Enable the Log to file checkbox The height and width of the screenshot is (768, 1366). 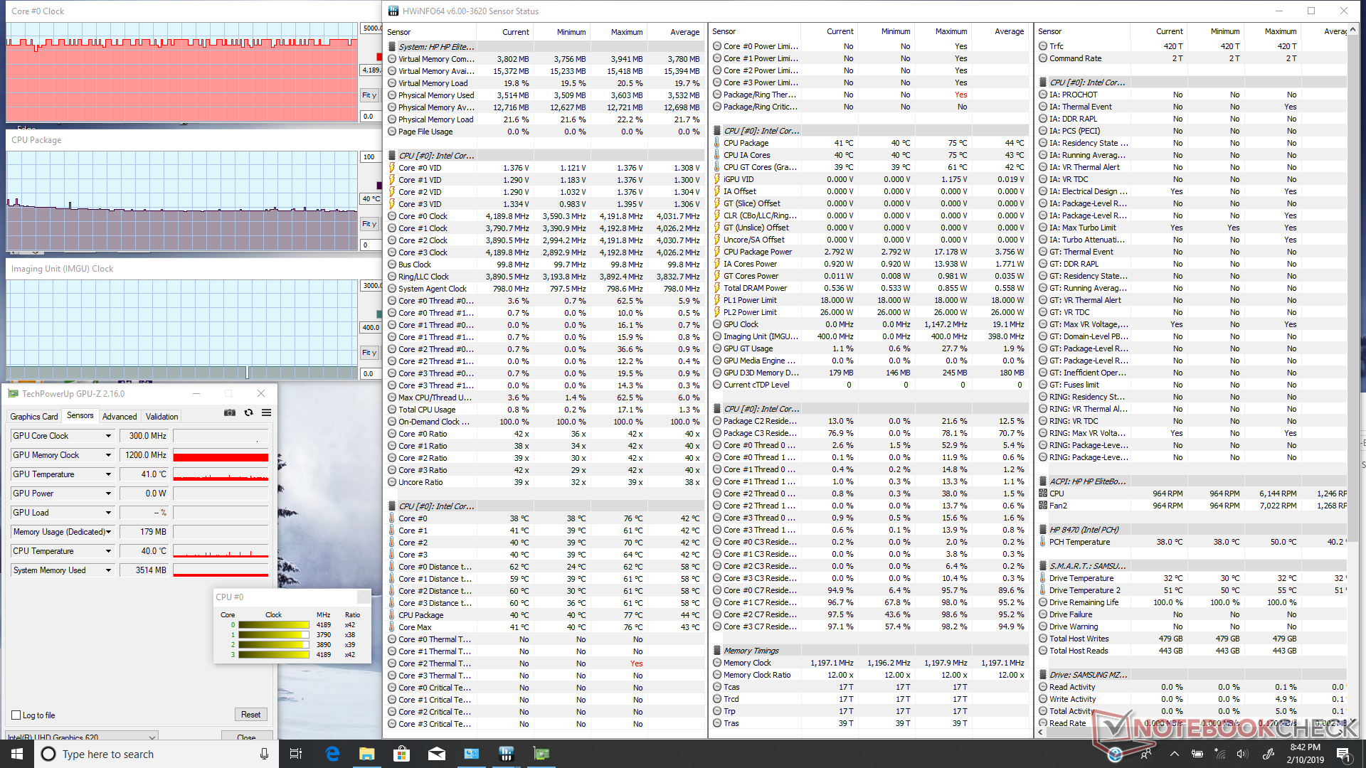pos(16,715)
